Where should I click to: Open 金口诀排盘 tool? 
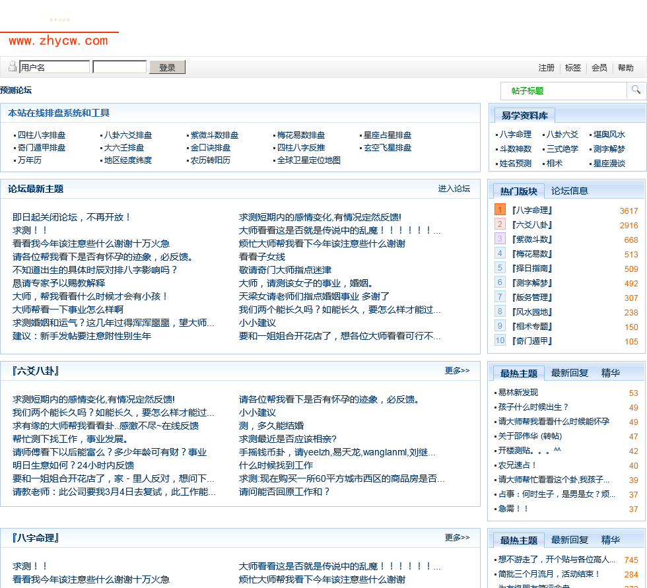click(x=211, y=148)
